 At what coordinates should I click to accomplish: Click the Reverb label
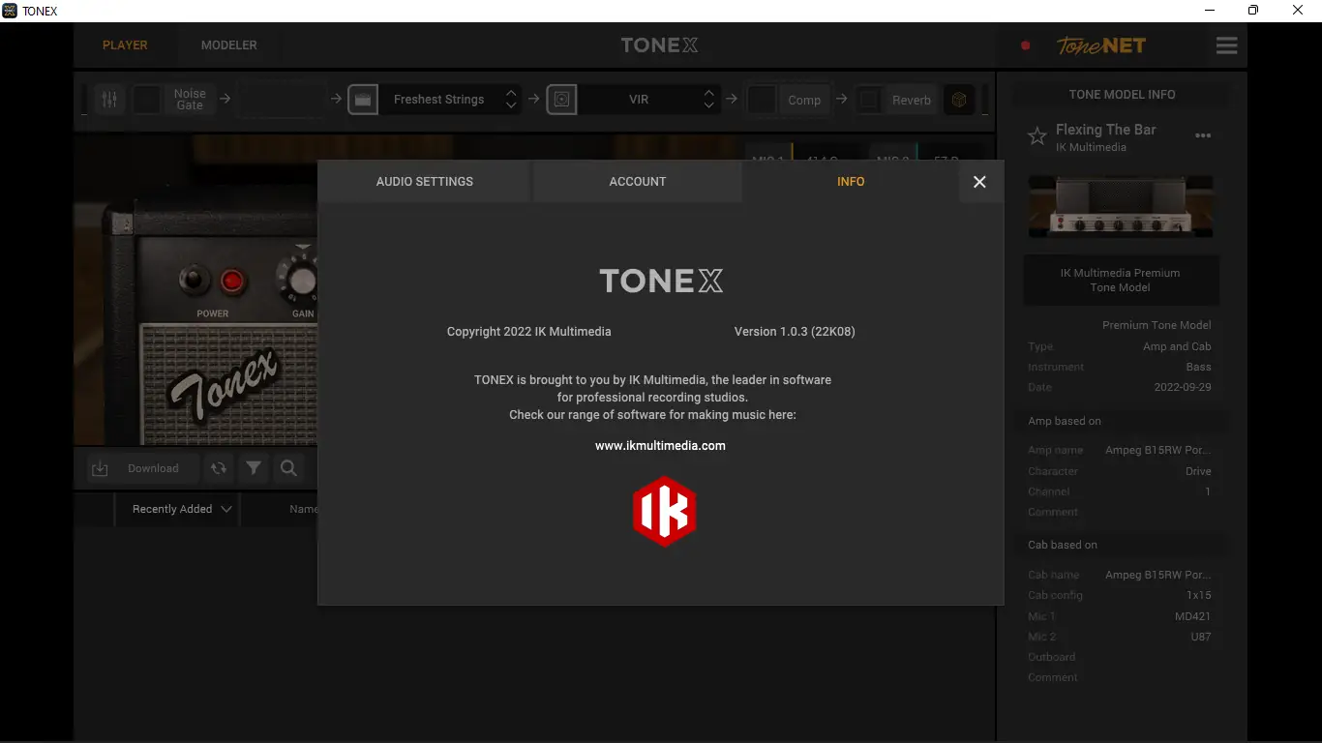[912, 100]
